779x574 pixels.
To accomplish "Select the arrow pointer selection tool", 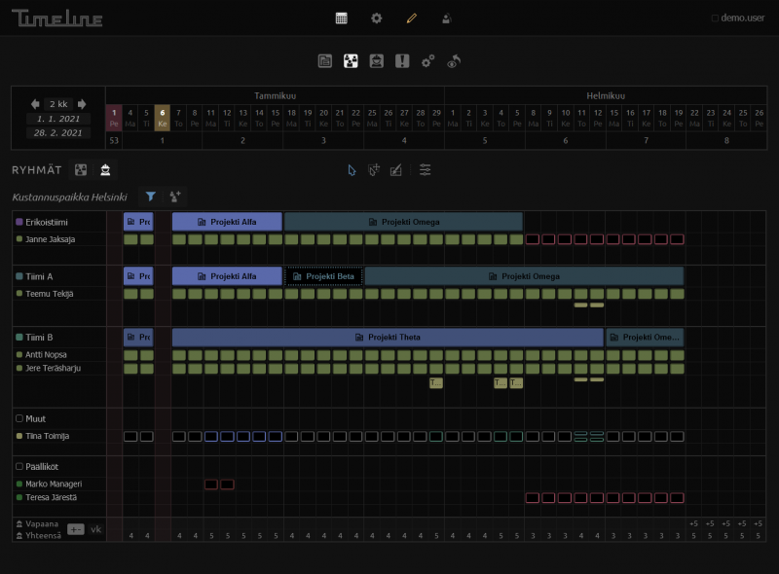I will pos(352,170).
